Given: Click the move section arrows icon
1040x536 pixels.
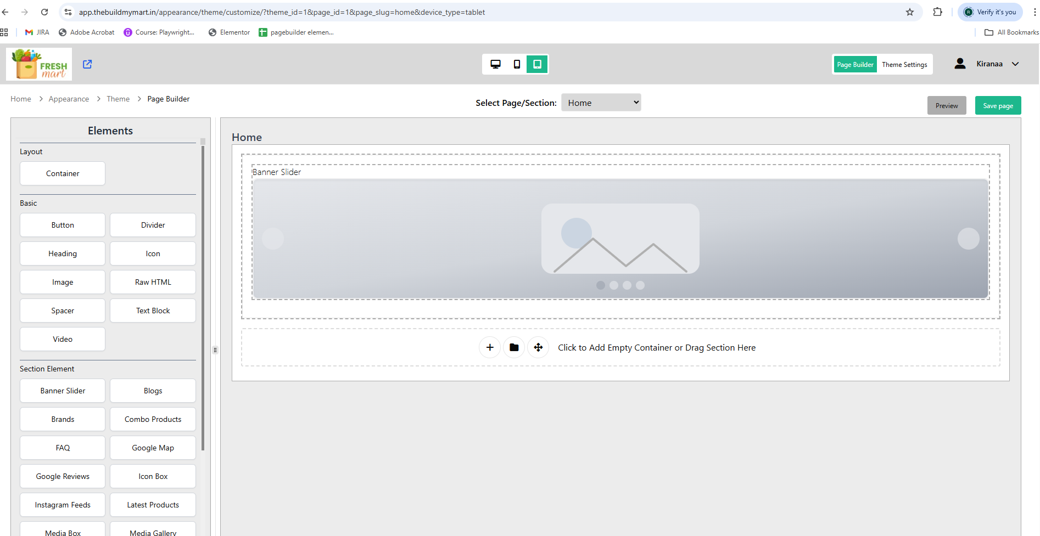Looking at the screenshot, I should [x=538, y=347].
